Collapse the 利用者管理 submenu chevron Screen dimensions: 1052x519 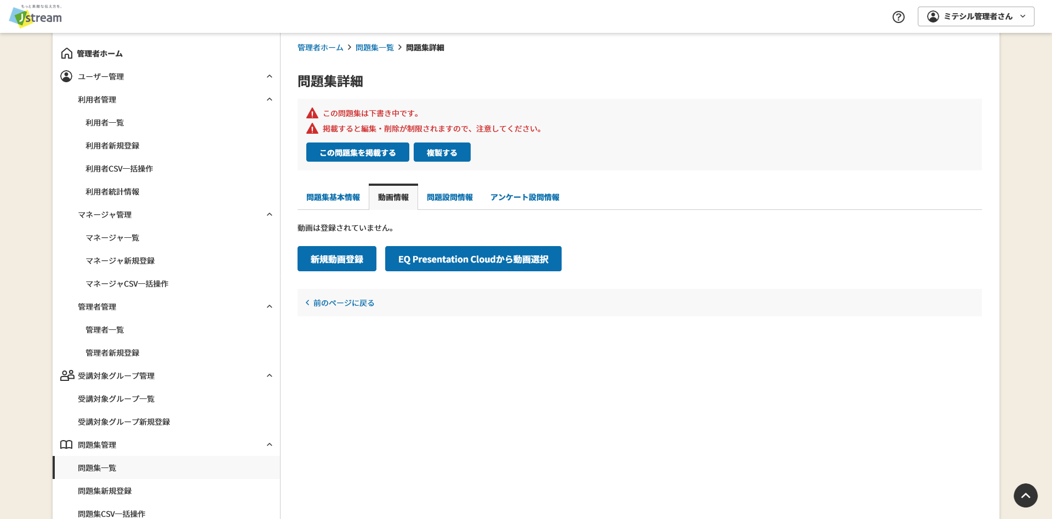click(270, 99)
